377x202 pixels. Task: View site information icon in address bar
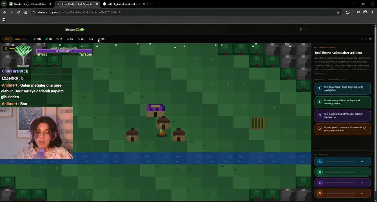pos(34,12)
